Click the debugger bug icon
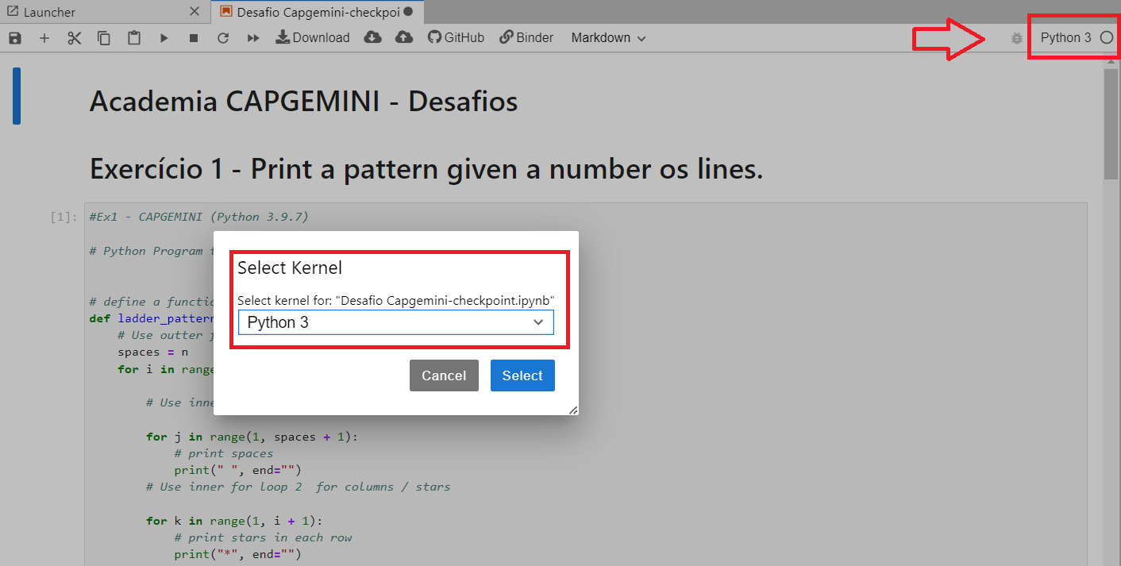 (1017, 37)
